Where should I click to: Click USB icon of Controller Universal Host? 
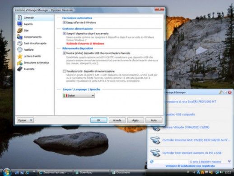pyautogui.click(x=155, y=140)
